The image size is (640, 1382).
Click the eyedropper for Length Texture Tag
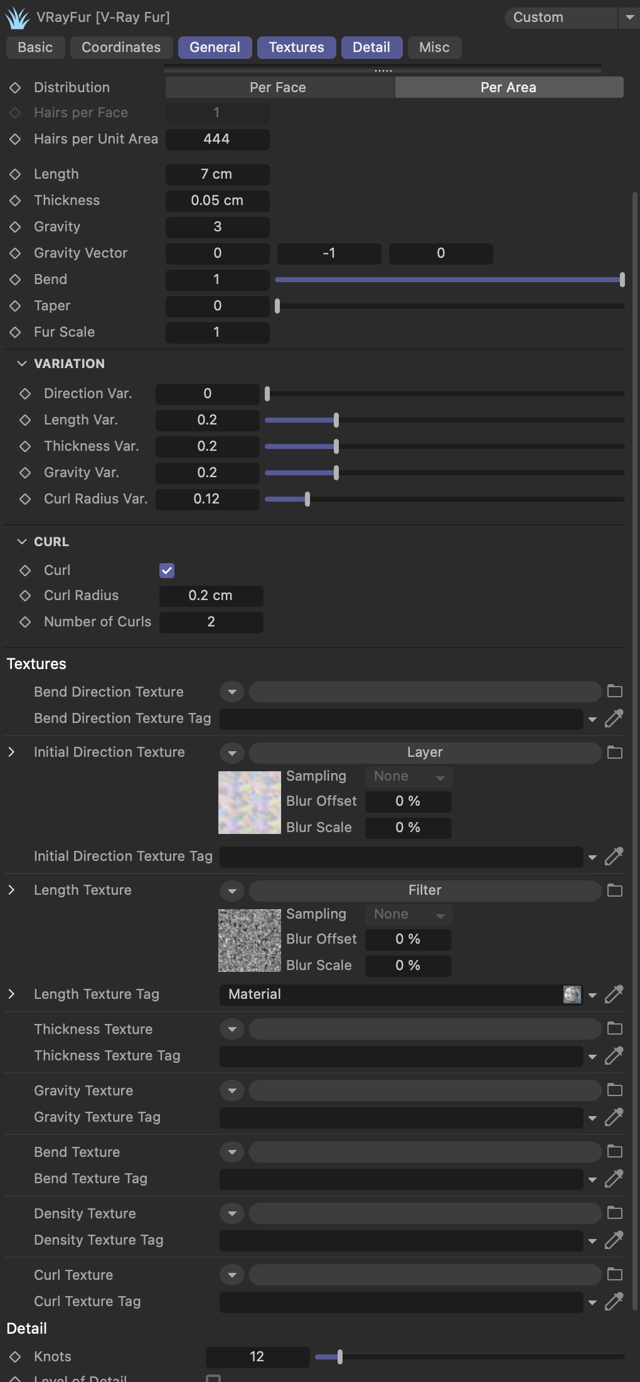coord(614,994)
